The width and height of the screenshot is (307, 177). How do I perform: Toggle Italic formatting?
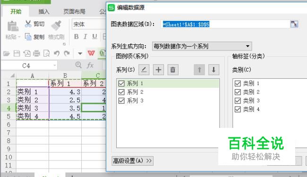click(85, 36)
